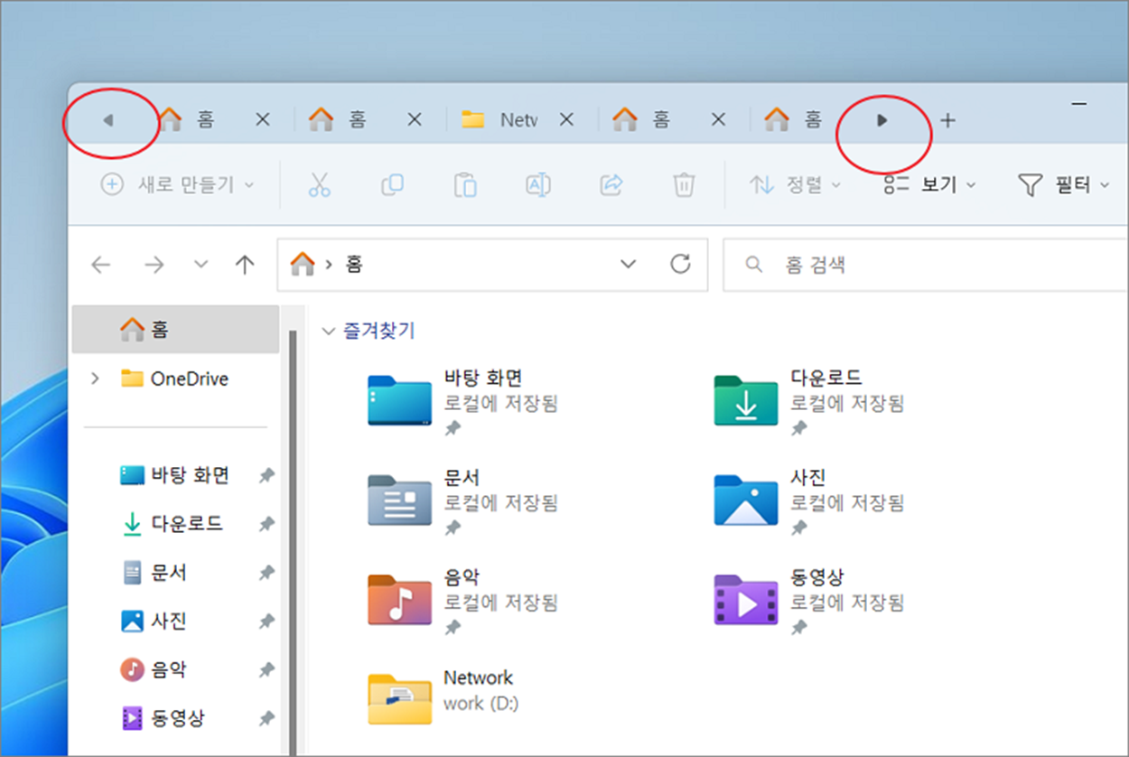Click the home icon in the address bar
Screen dimensions: 1129x757
point(303,264)
